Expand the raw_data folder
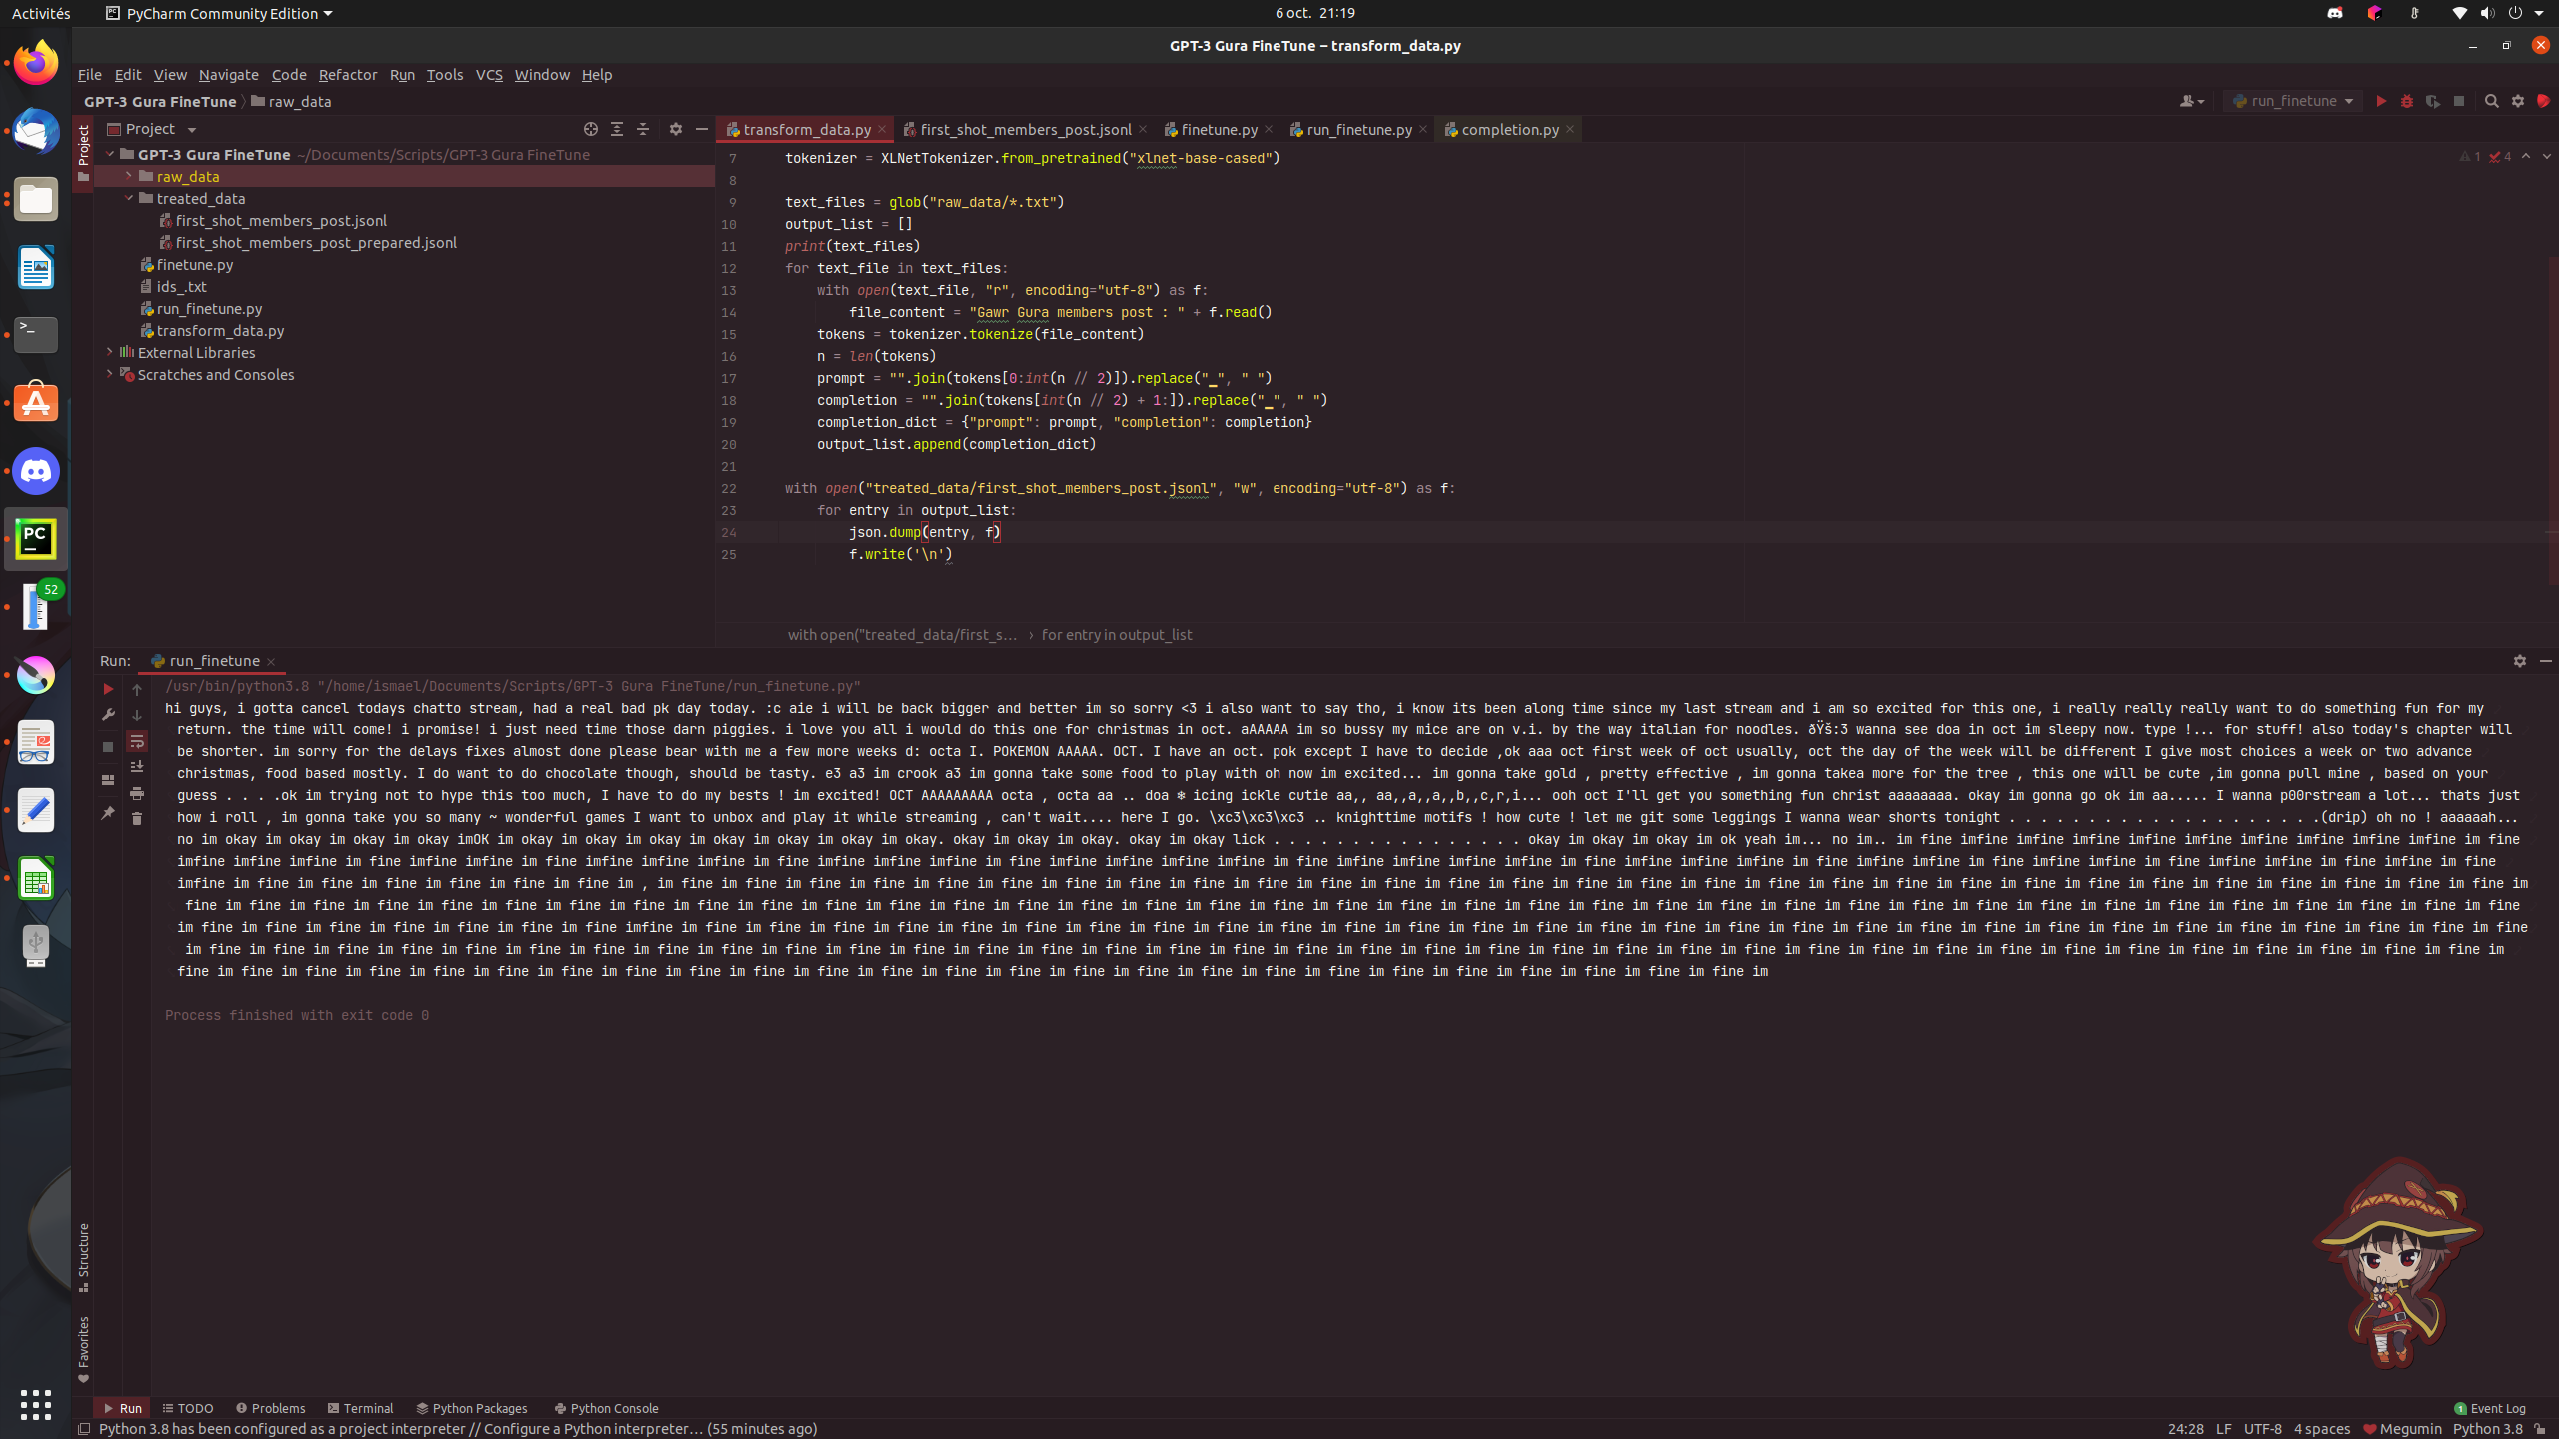The width and height of the screenshot is (2559, 1439). pos(129,176)
